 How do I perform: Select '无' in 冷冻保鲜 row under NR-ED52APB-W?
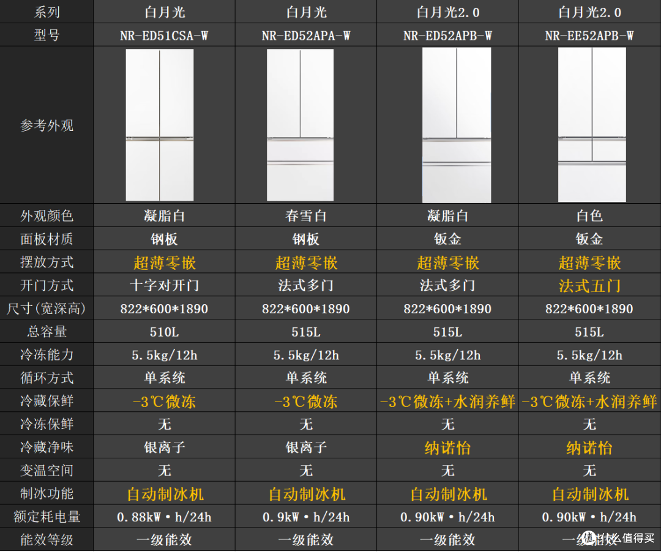tap(447, 424)
